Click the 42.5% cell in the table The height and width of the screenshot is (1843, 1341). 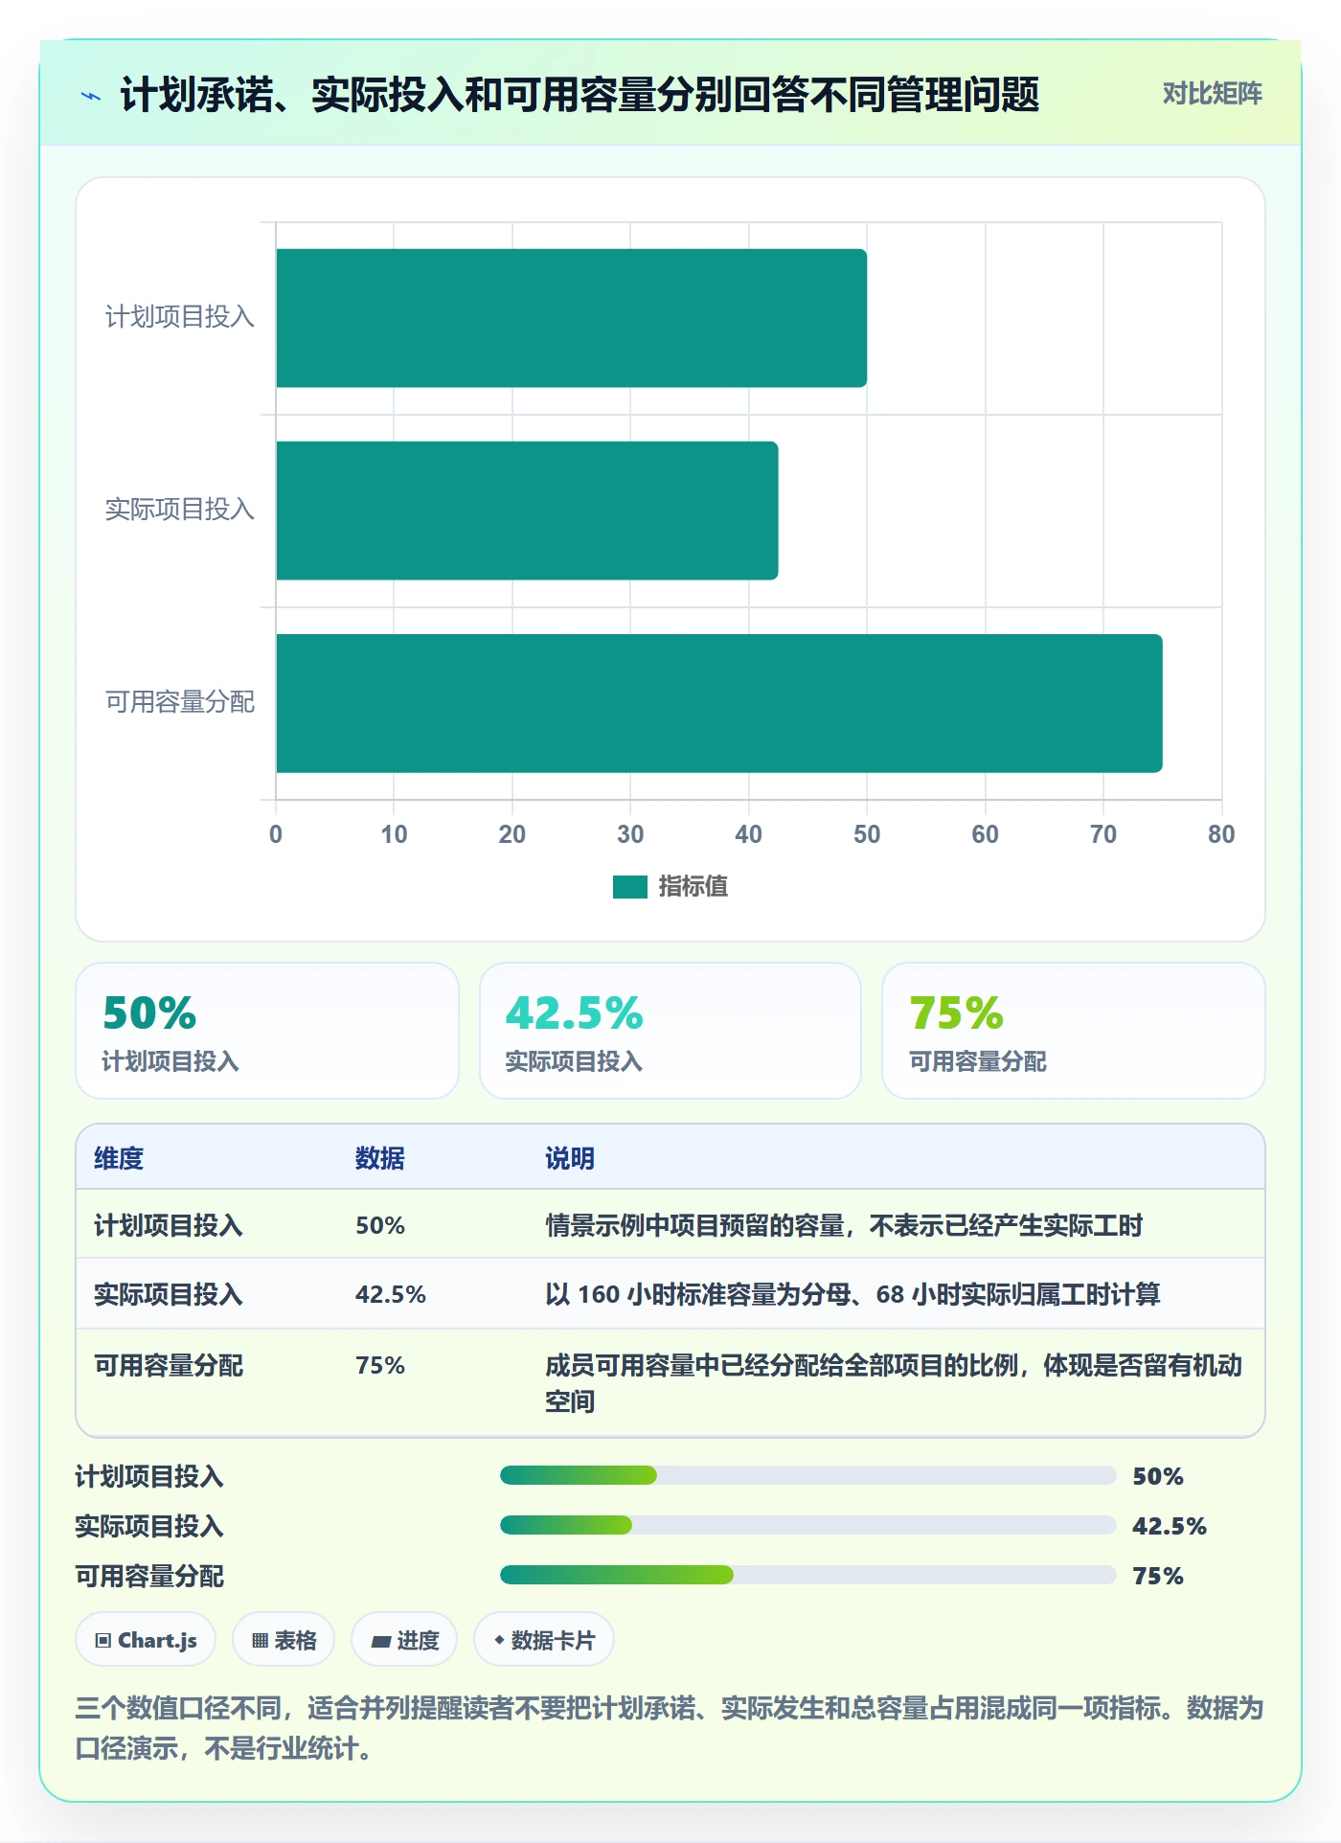(391, 1294)
